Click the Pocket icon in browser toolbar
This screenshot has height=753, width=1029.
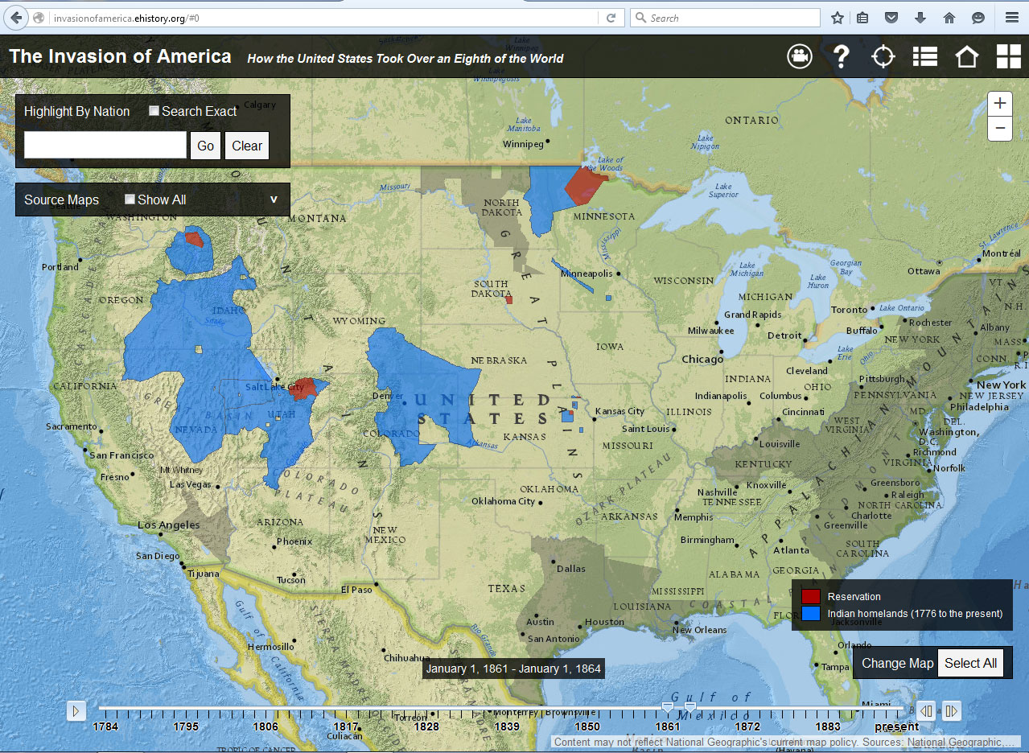pos(891,18)
